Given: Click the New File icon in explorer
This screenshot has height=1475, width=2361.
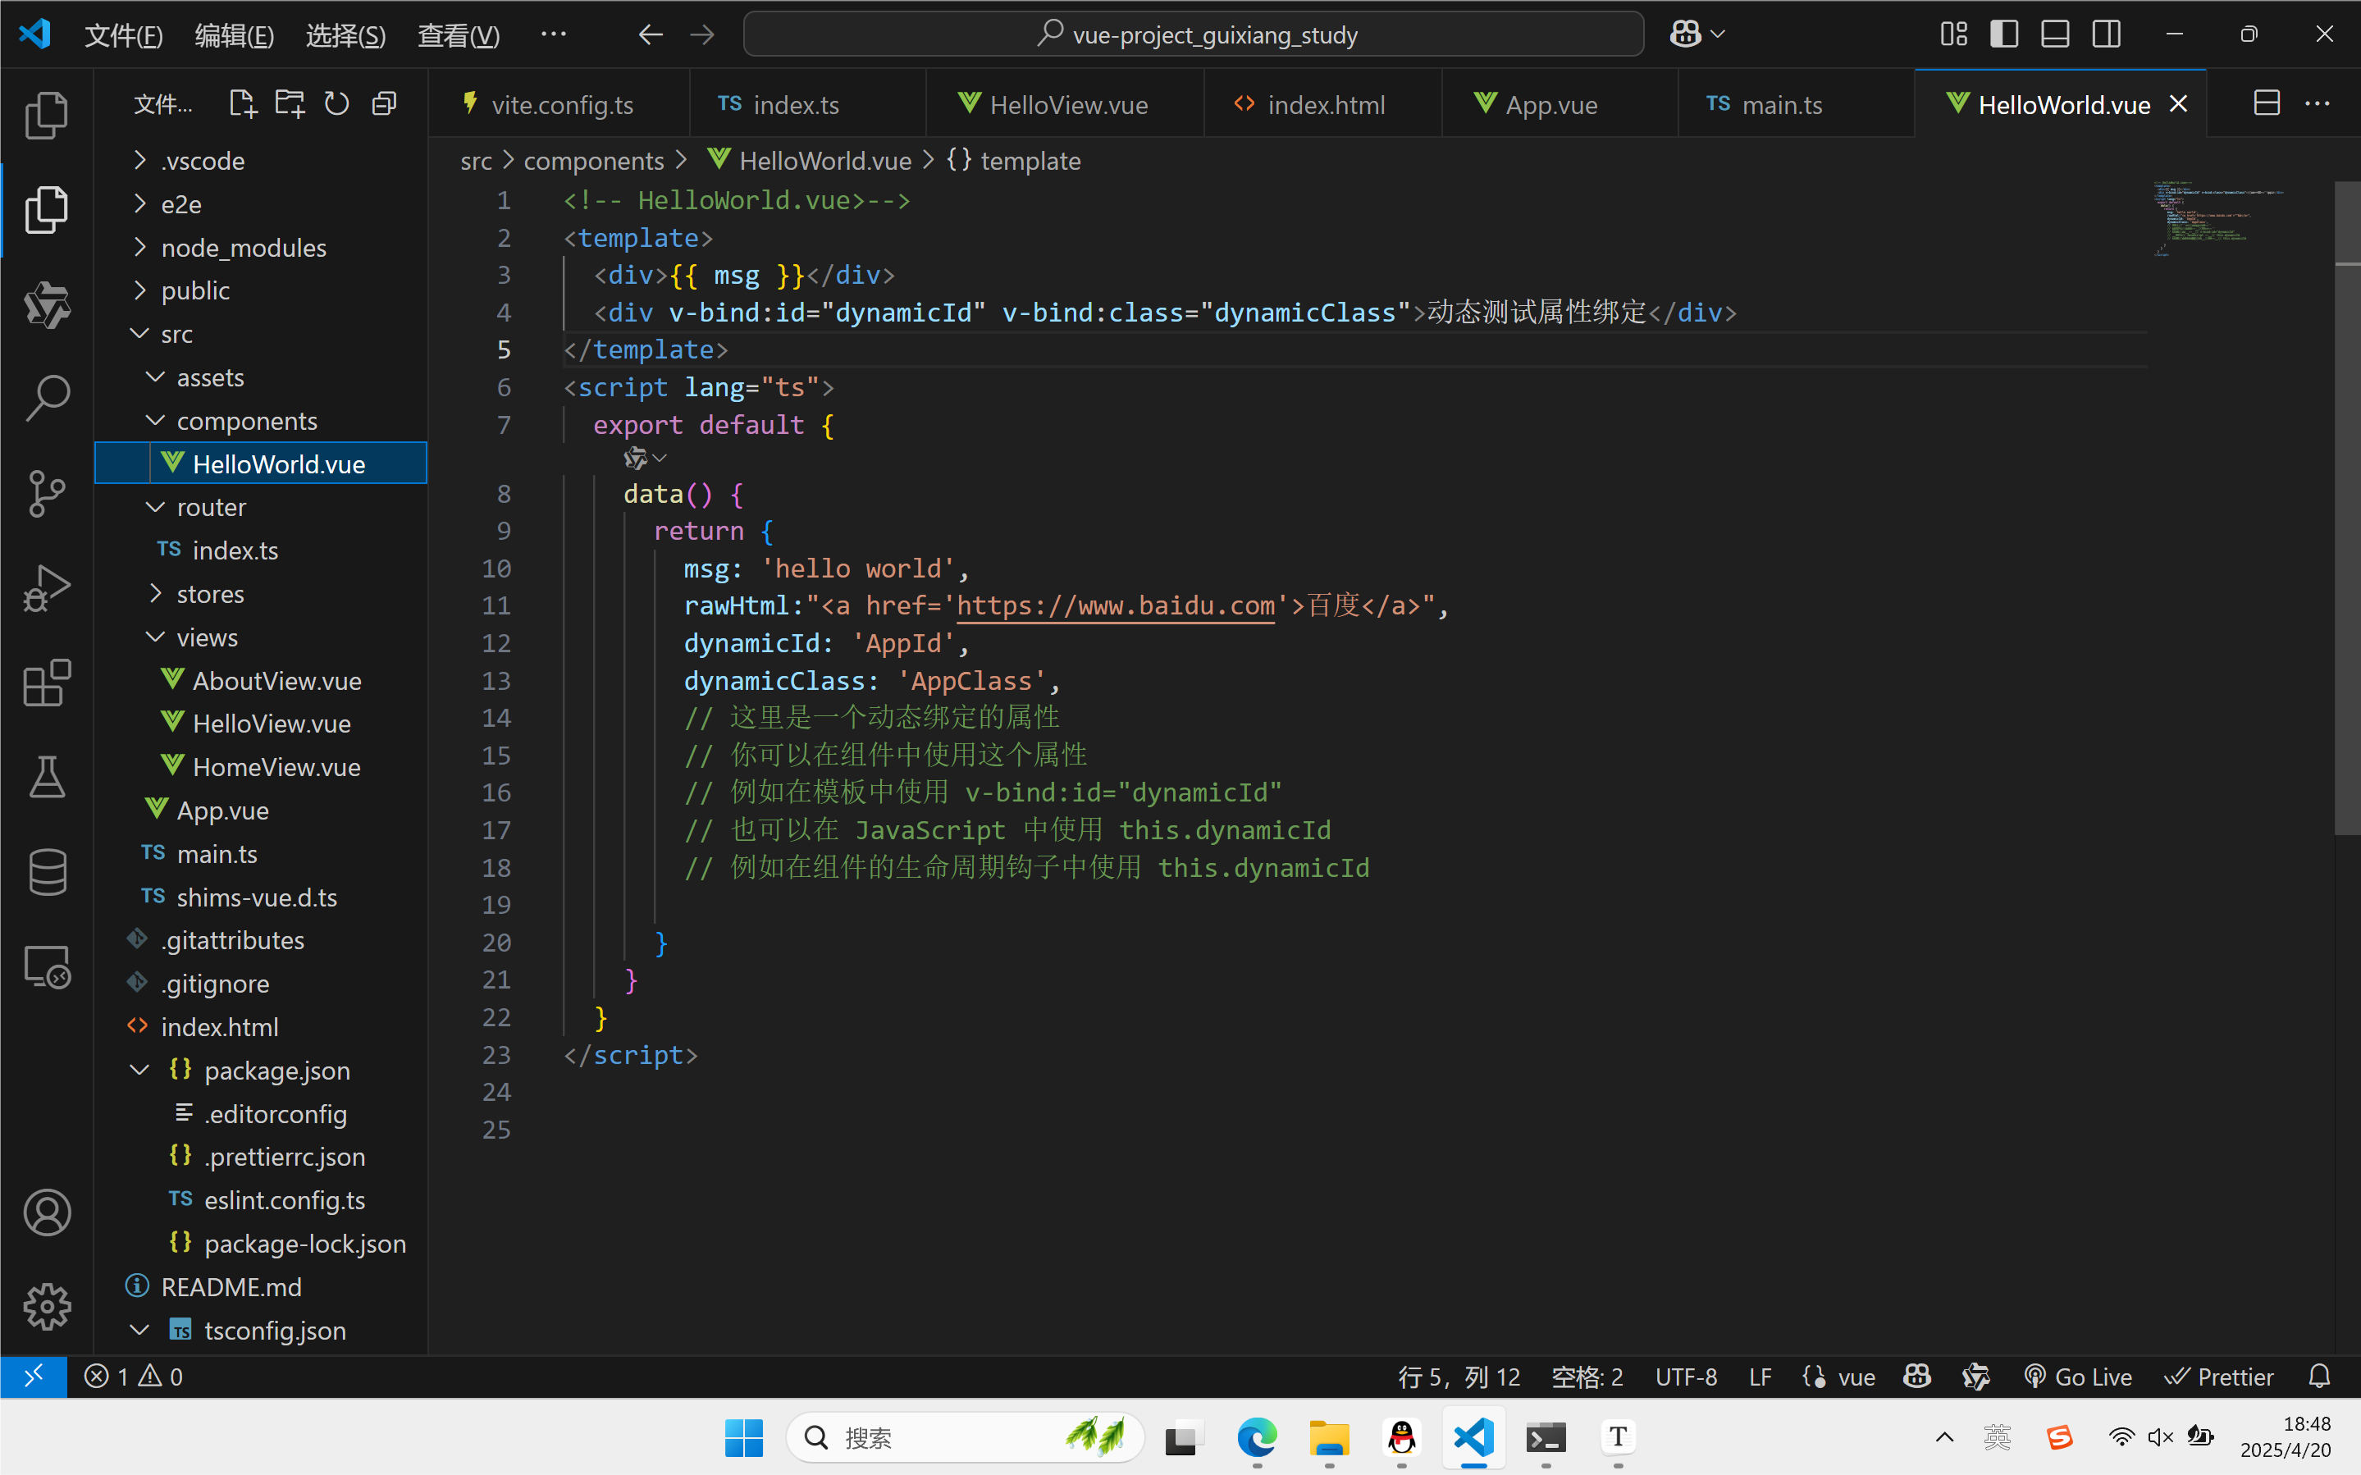Looking at the screenshot, I should pos(242,103).
